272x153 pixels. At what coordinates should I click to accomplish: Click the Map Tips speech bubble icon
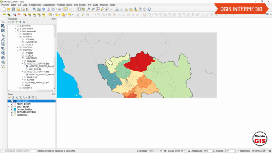pyautogui.click(x=66, y=9)
